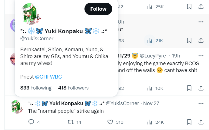Open more options on Yuki Konpaku tweet
The image size is (209, 130).
[201, 103]
